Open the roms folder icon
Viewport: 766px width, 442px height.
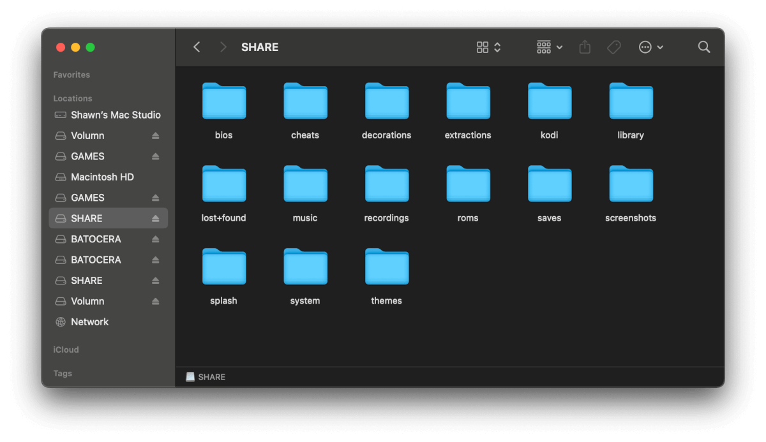(468, 185)
